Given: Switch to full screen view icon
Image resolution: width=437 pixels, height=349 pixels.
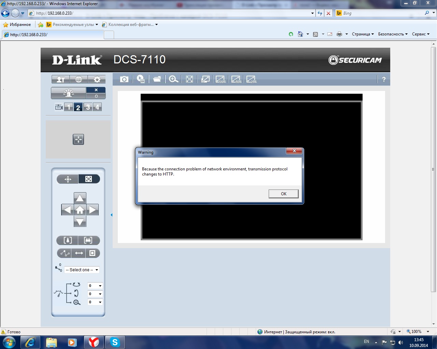Looking at the screenshot, I should [x=189, y=79].
